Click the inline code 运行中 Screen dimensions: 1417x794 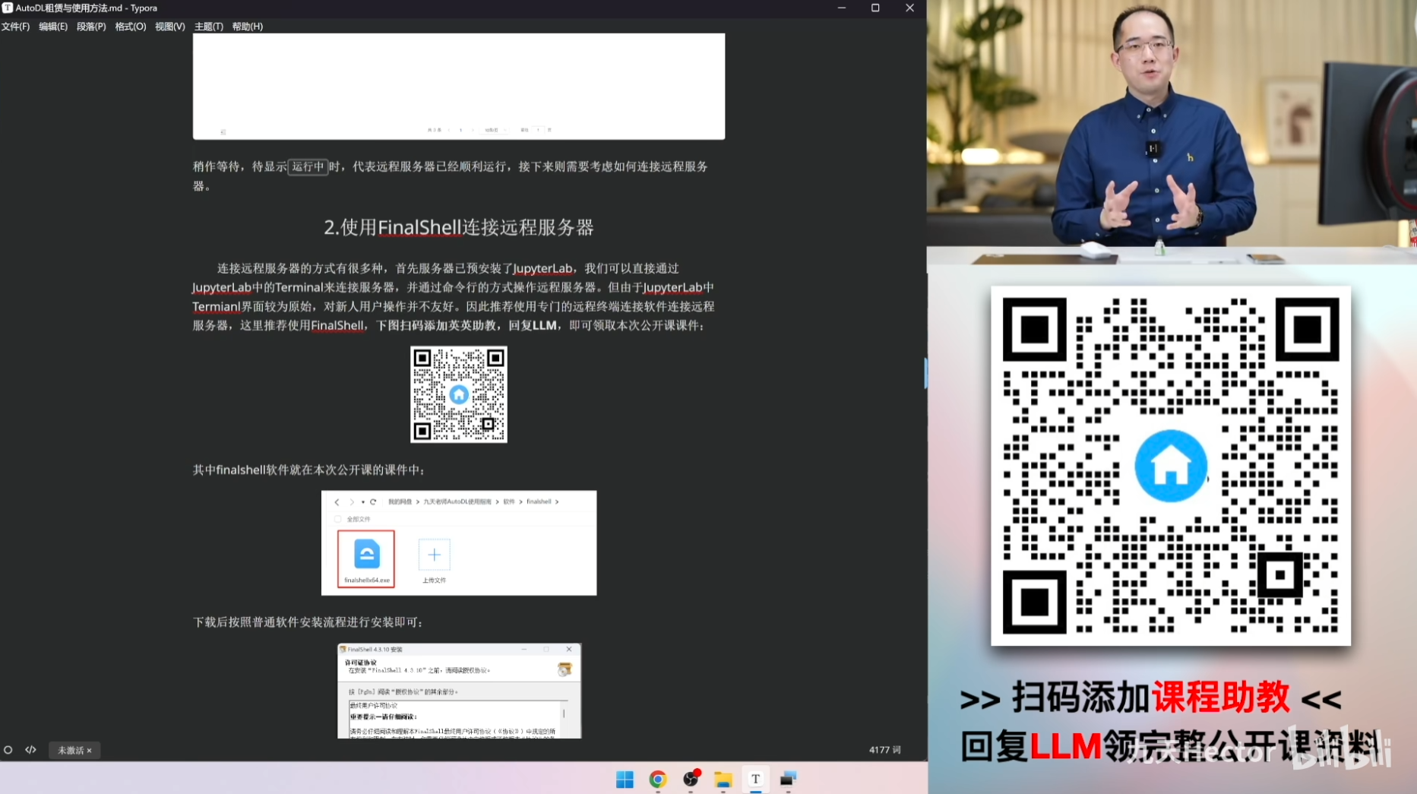pos(308,166)
